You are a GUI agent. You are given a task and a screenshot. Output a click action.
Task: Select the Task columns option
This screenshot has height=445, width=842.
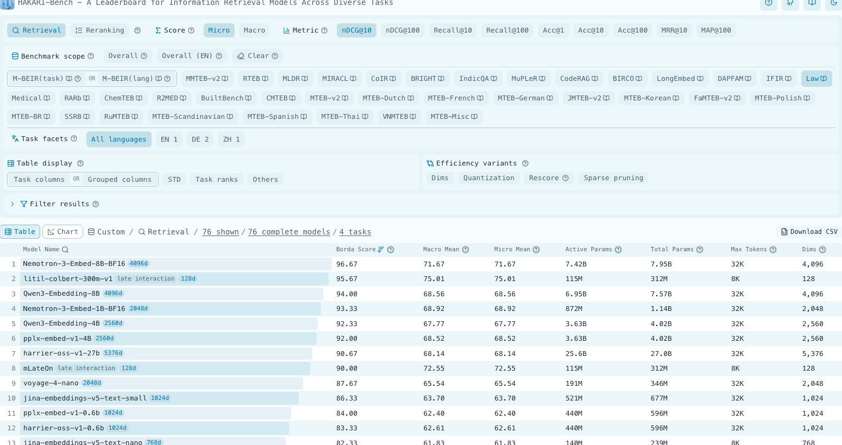pyautogui.click(x=39, y=180)
